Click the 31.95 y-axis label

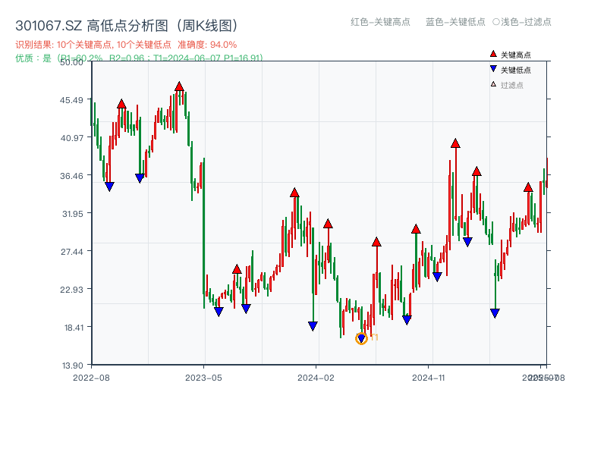(x=72, y=214)
